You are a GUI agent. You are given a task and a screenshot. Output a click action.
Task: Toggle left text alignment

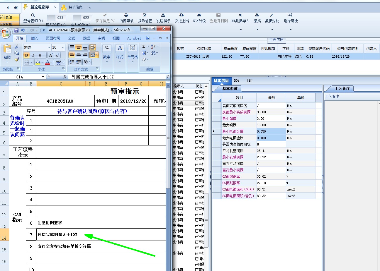coord(72,55)
